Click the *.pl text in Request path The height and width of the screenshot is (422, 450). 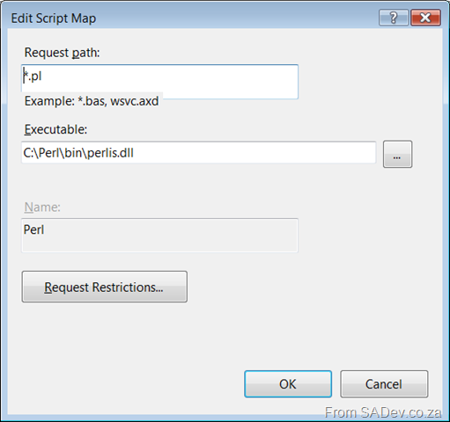(33, 76)
